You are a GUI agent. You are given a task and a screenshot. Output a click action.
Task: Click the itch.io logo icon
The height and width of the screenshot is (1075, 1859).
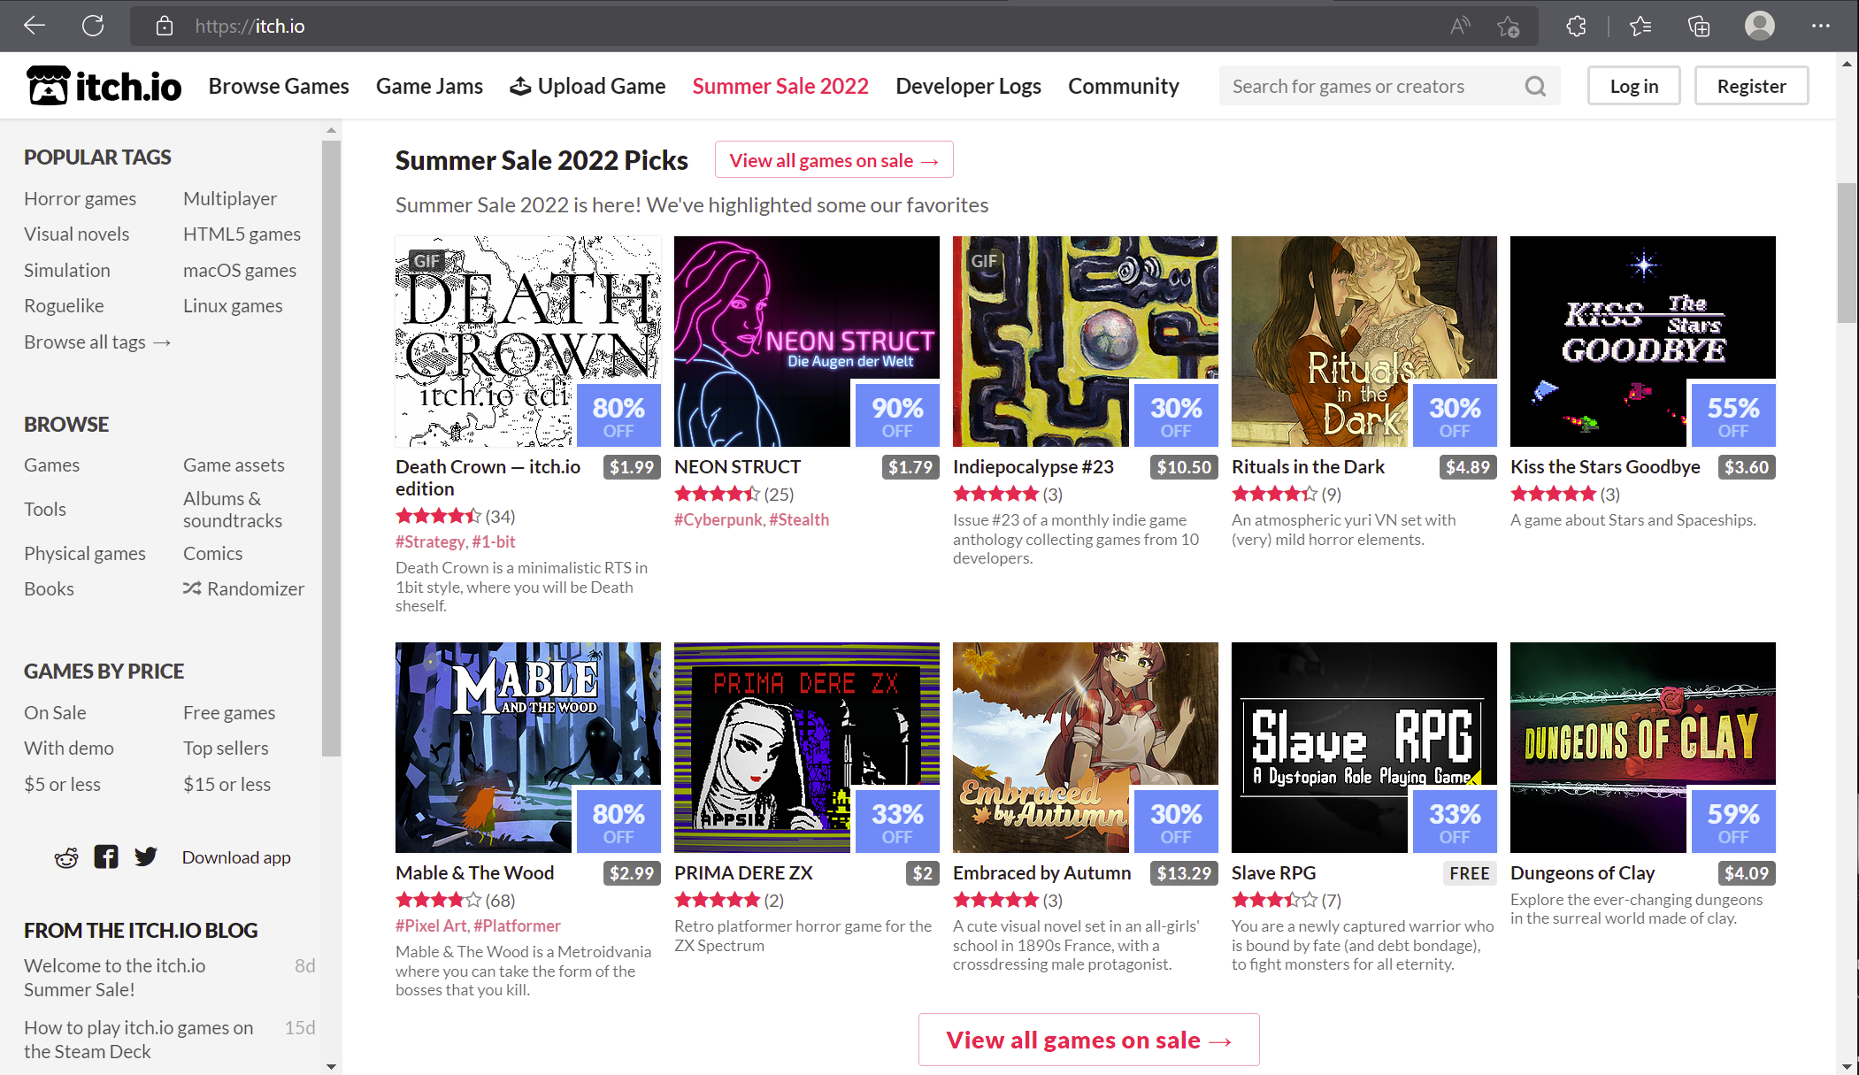pyautogui.click(x=48, y=86)
